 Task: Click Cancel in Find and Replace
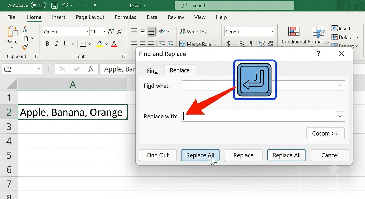coord(330,155)
